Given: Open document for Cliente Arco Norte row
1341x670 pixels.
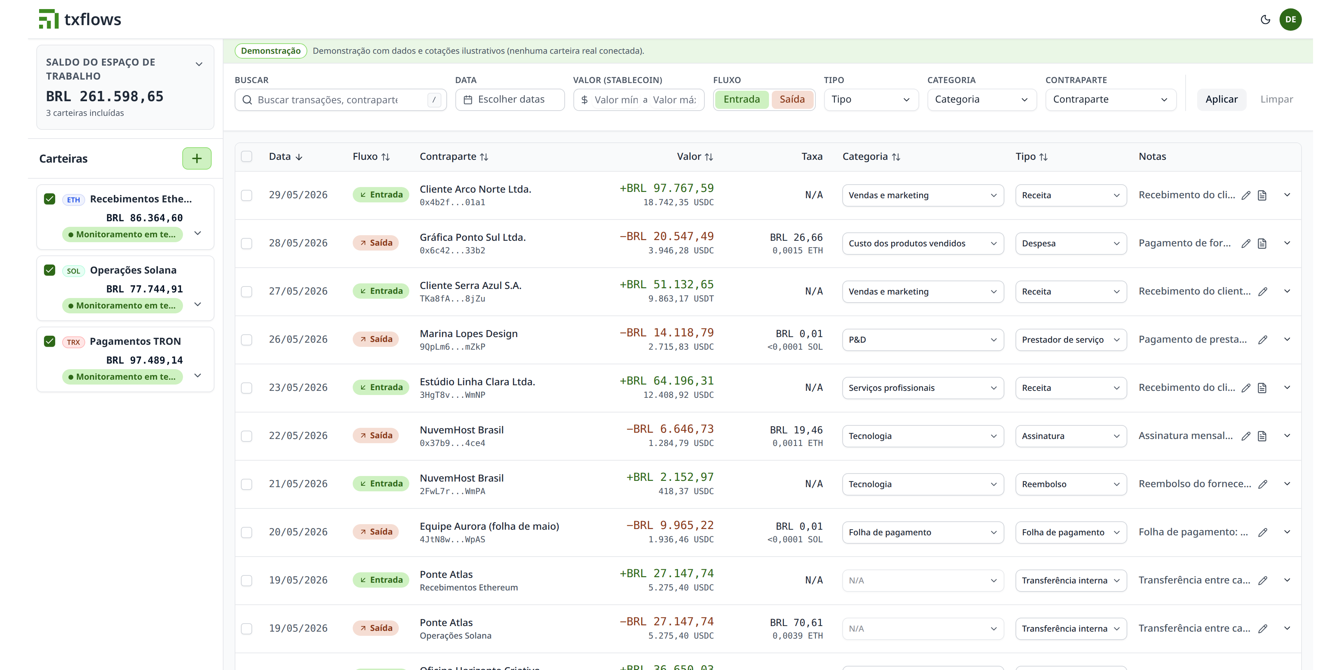Looking at the screenshot, I should (1262, 195).
